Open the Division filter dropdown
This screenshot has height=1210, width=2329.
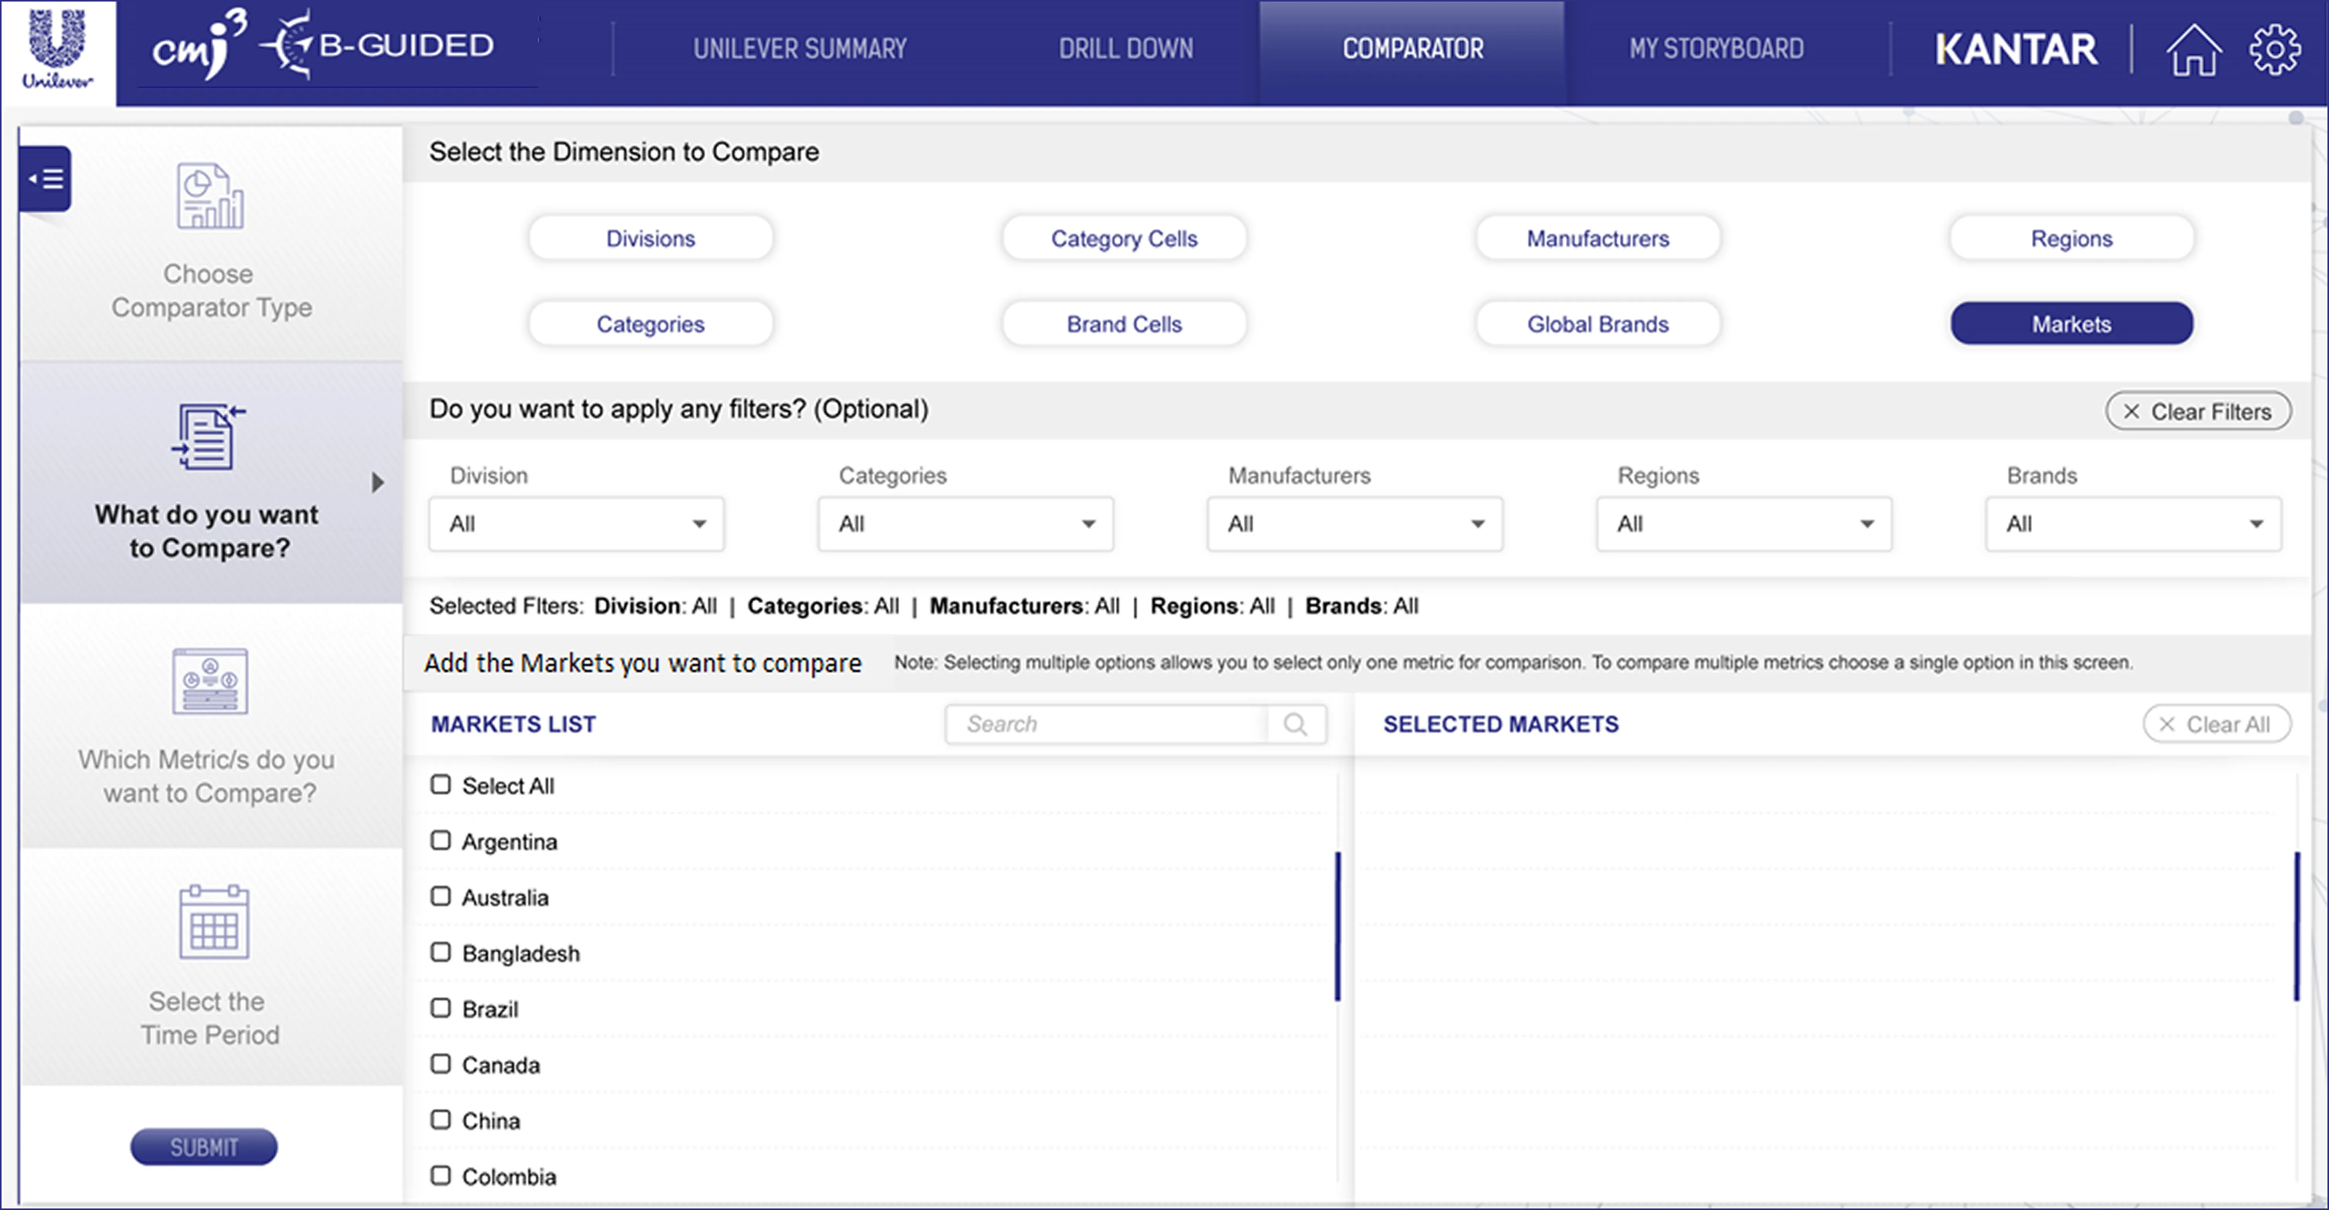[x=577, y=524]
